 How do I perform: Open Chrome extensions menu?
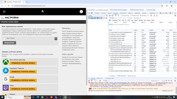pos(167,6)
